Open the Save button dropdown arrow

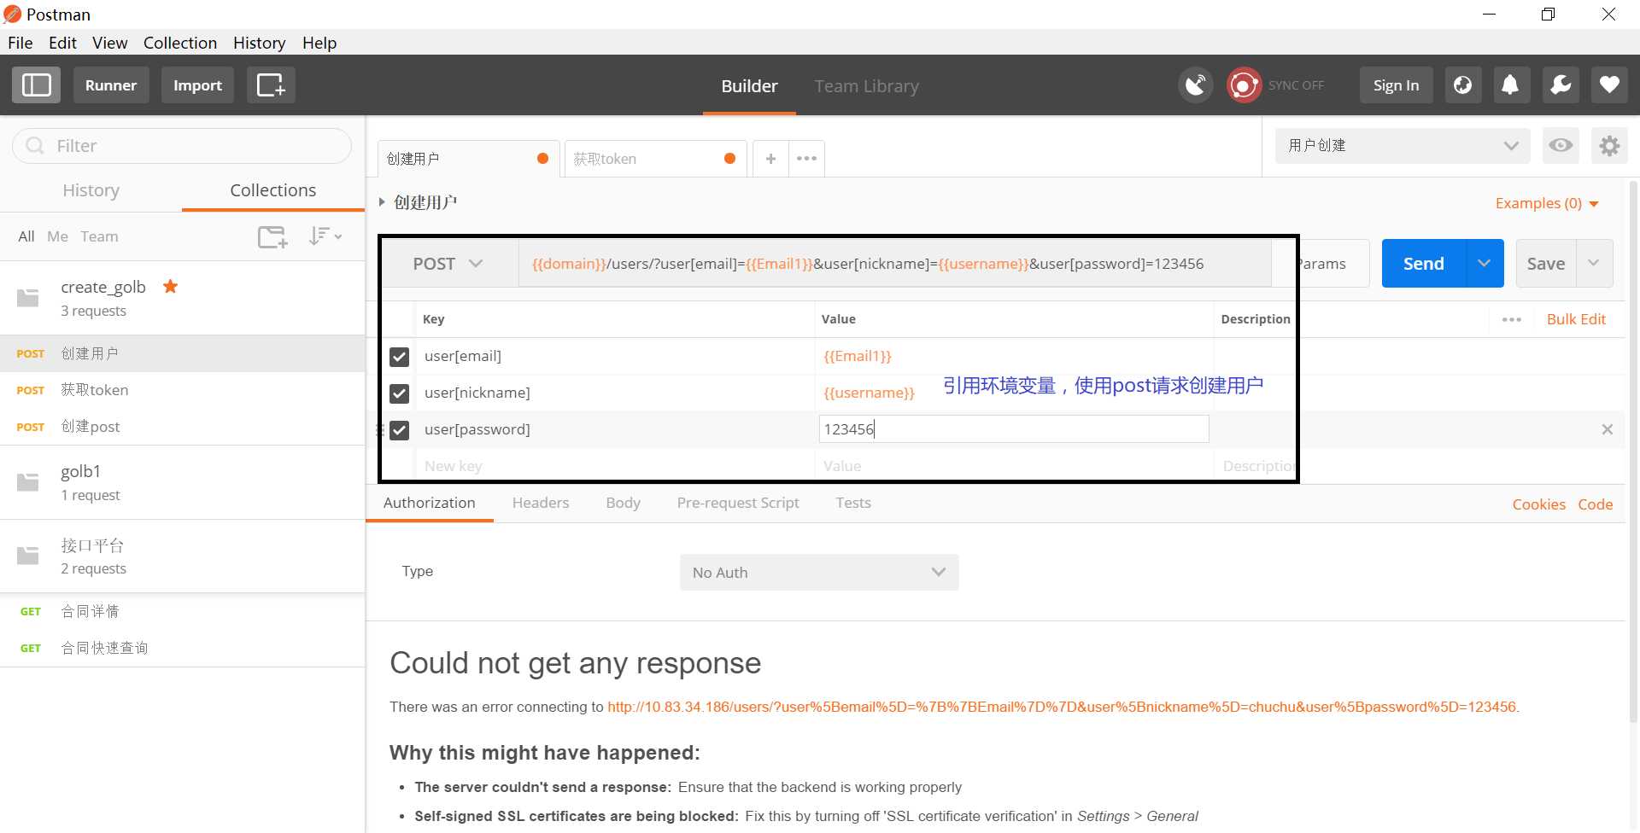[1593, 264]
